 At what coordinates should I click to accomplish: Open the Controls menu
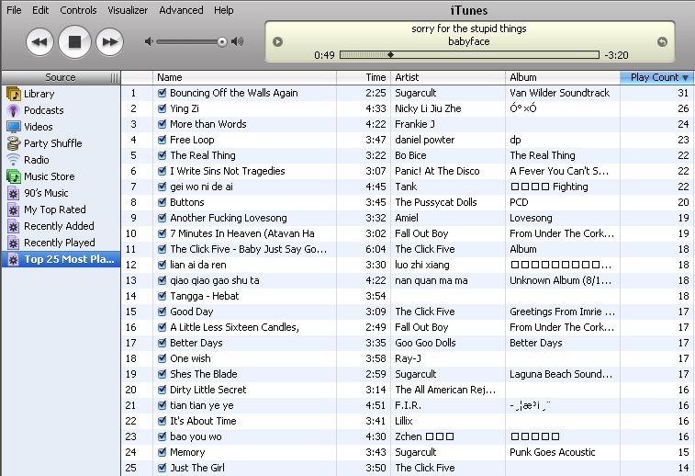click(x=78, y=10)
